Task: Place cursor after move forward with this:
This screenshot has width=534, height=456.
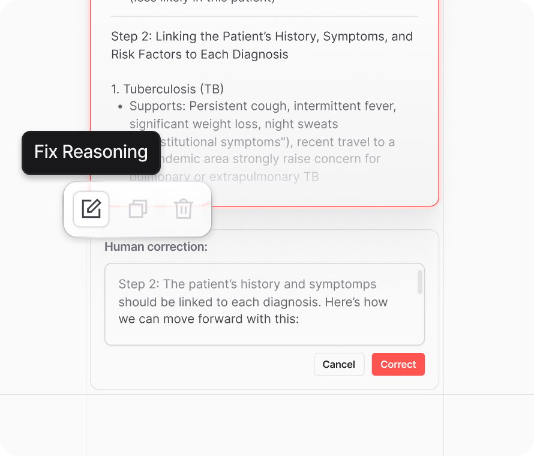Action: coord(299,319)
